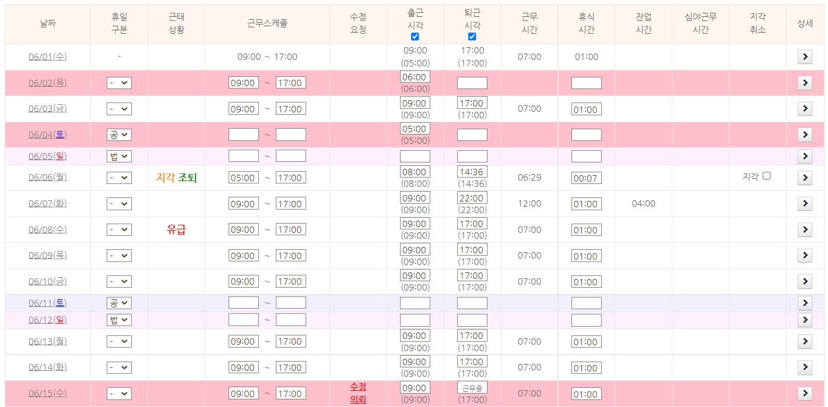
Task: Focus the 06/06 schedule start field 05:00
Action: pos(243,178)
